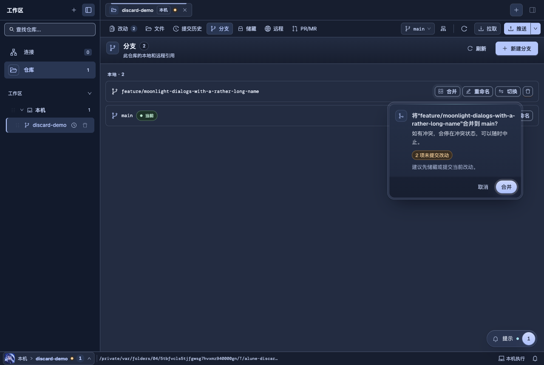Click 本机执行 in the status bar
Image resolution: width=544 pixels, height=365 pixels.
[512, 359]
